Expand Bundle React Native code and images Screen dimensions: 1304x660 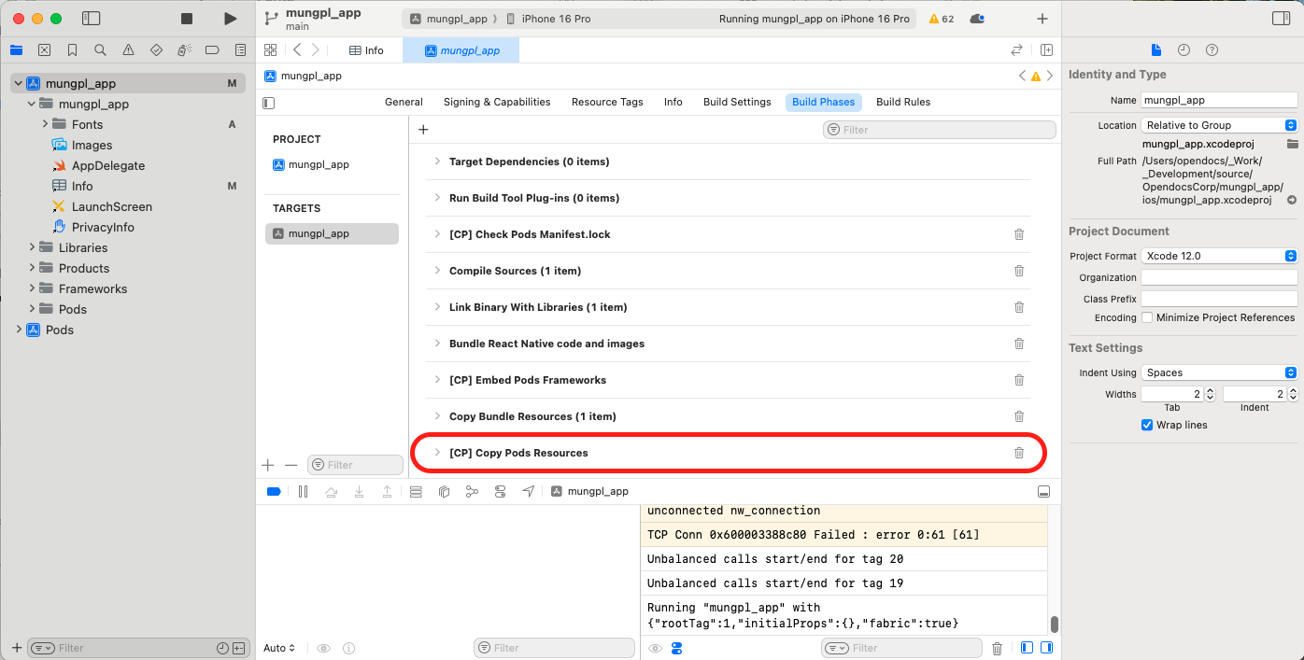tap(436, 344)
